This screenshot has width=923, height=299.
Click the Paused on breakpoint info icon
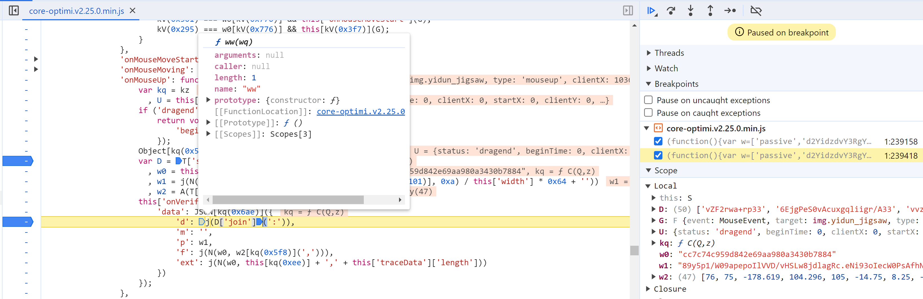pos(739,32)
